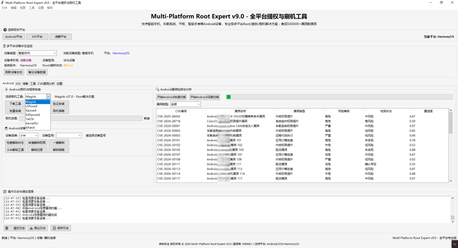Click the 检测状态 column header
The image size is (458, 248).
pyautogui.click(x=386, y=111)
